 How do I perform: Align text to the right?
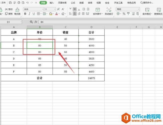point(79,14)
